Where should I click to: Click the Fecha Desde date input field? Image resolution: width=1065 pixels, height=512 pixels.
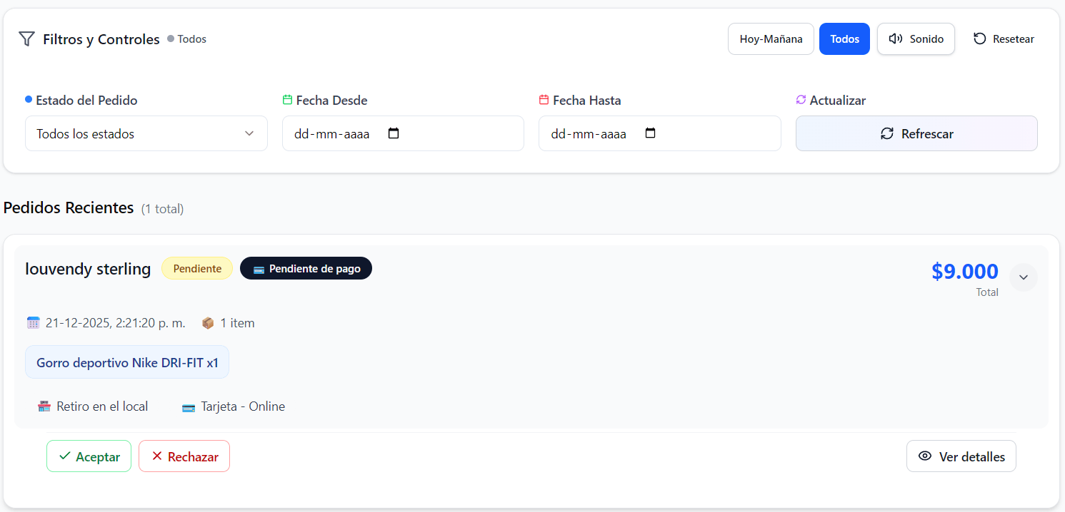pos(332,133)
